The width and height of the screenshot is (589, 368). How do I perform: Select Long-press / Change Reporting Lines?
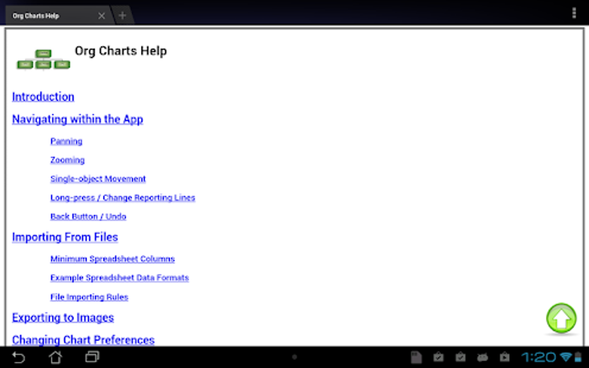tap(122, 197)
